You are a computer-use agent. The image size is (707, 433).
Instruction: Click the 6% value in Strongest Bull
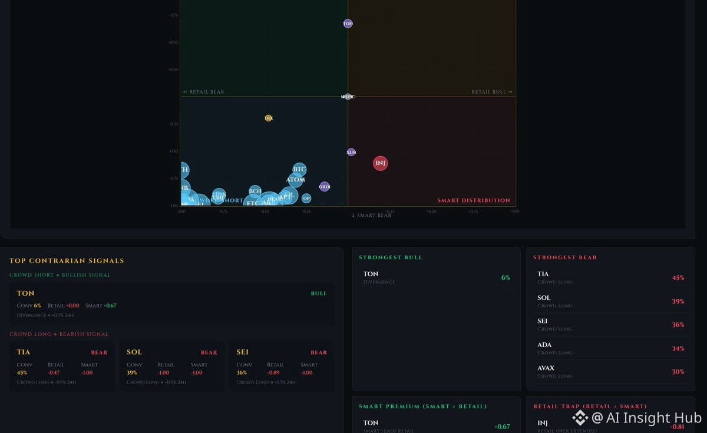(x=506, y=277)
